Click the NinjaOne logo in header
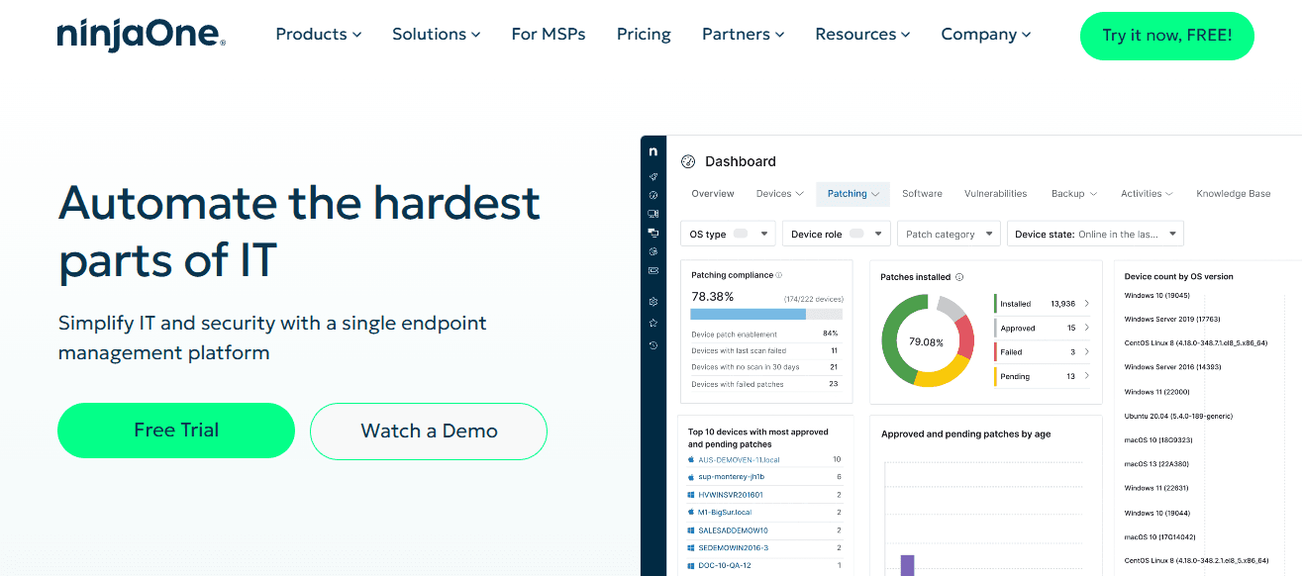Image resolution: width=1302 pixels, height=576 pixels. tap(142, 34)
